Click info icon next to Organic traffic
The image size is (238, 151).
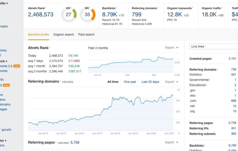pyautogui.click(x=222, y=8)
